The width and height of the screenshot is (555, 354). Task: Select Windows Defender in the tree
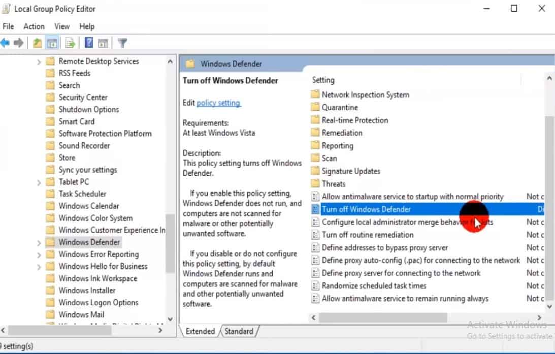click(89, 242)
